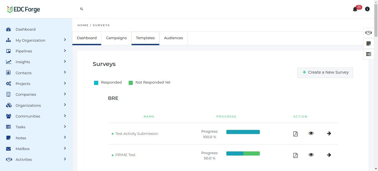The image size is (378, 171).
Task: Open the Test Activity Submission survey name
Action: point(137,134)
